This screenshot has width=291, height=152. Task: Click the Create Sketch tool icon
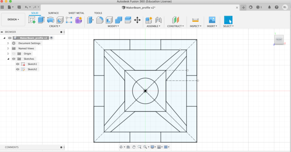pos(32,20)
